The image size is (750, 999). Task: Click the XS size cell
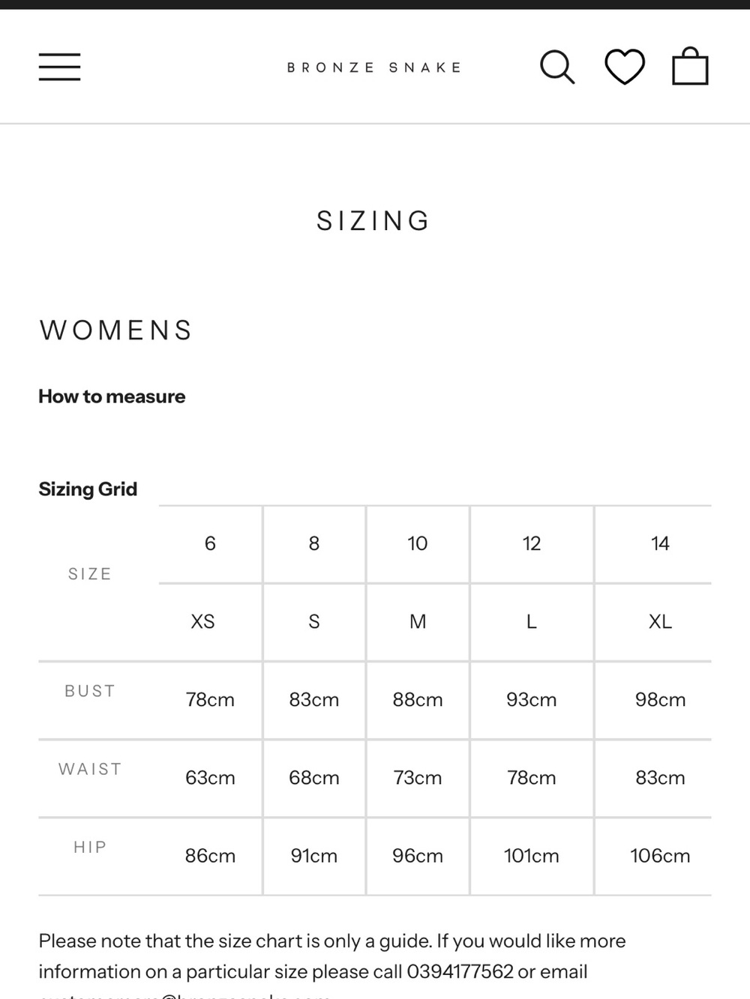pyautogui.click(x=203, y=621)
